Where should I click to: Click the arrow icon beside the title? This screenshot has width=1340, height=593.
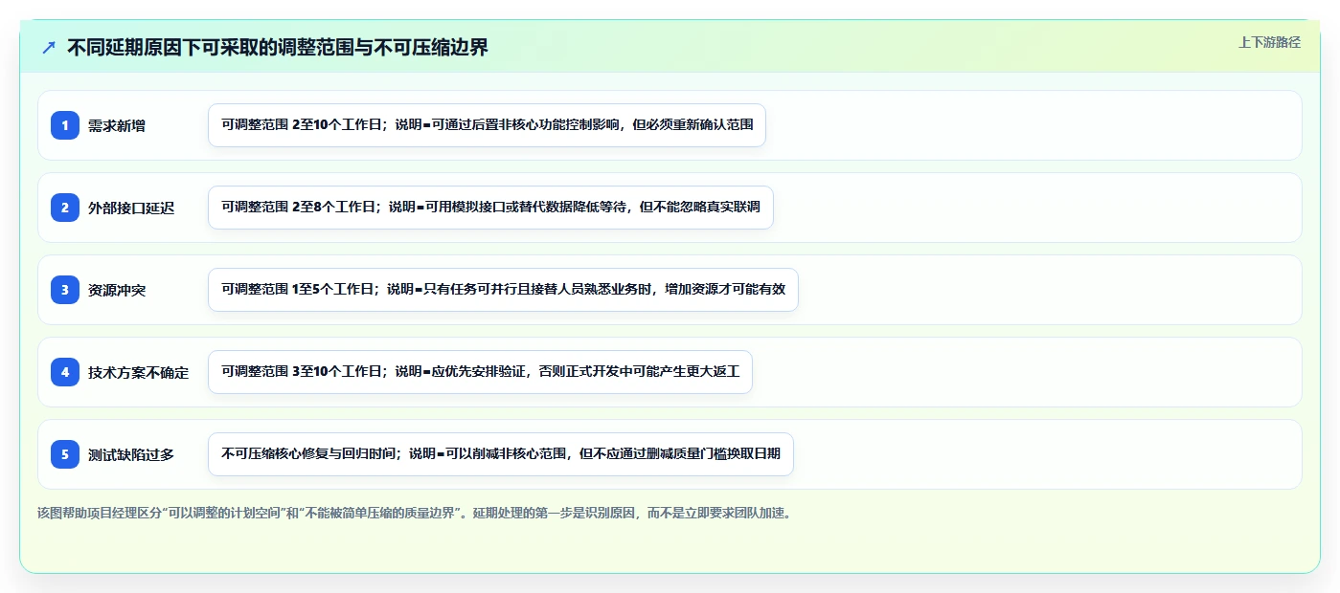(48, 47)
